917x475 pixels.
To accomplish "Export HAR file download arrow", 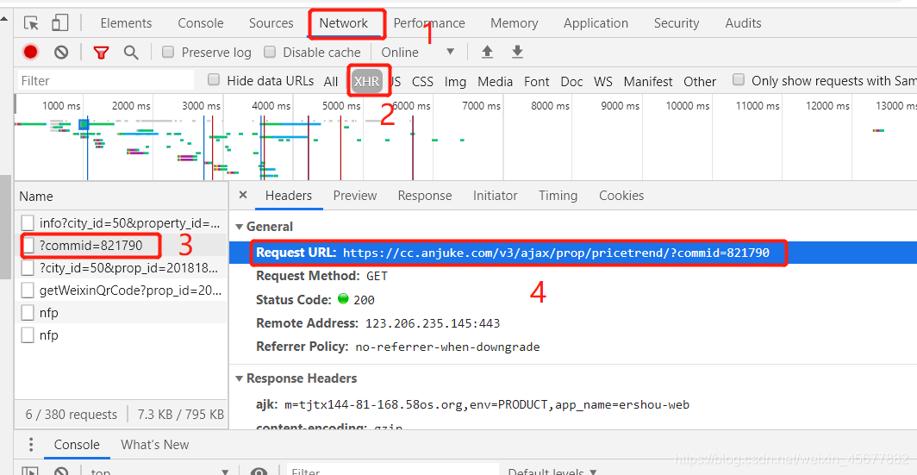I will click(x=517, y=53).
